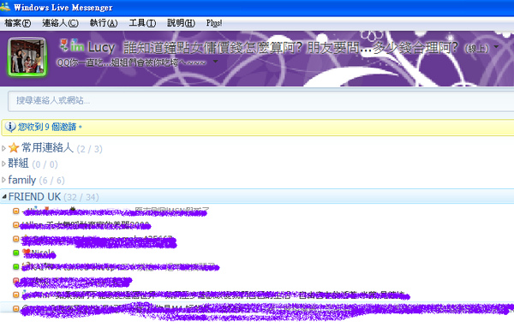Click the online status icon beside Nicole

point(15,253)
